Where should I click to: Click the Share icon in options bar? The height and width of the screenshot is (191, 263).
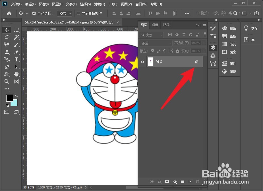point(257,13)
